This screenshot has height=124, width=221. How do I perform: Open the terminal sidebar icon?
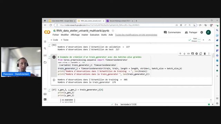45,100
